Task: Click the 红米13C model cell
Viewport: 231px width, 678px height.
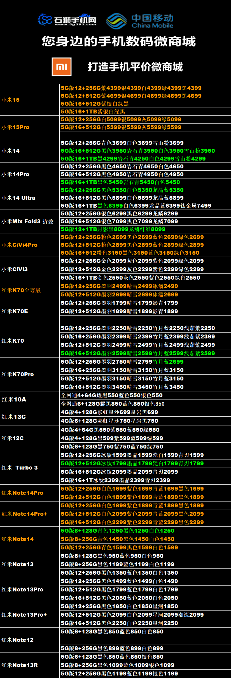Action: (x=30, y=417)
